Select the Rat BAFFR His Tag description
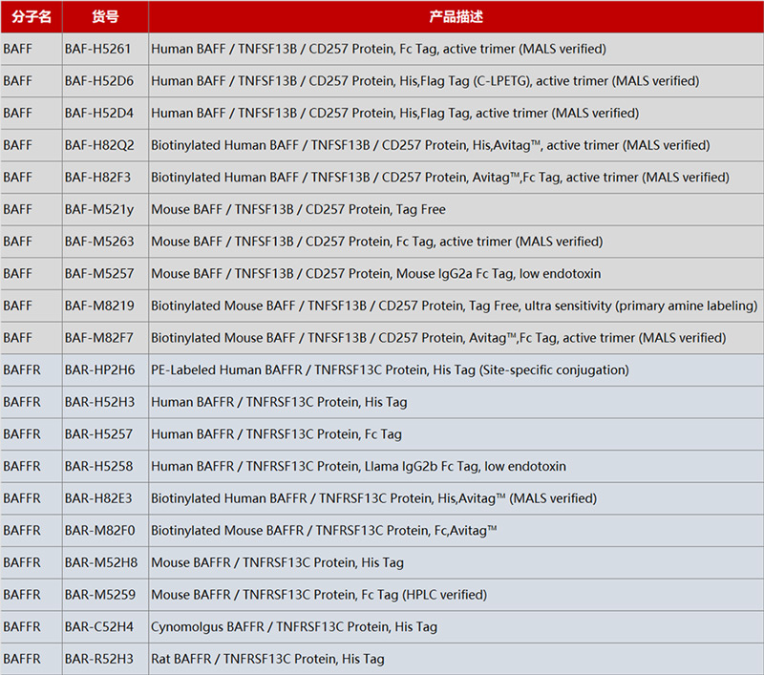 (x=267, y=659)
